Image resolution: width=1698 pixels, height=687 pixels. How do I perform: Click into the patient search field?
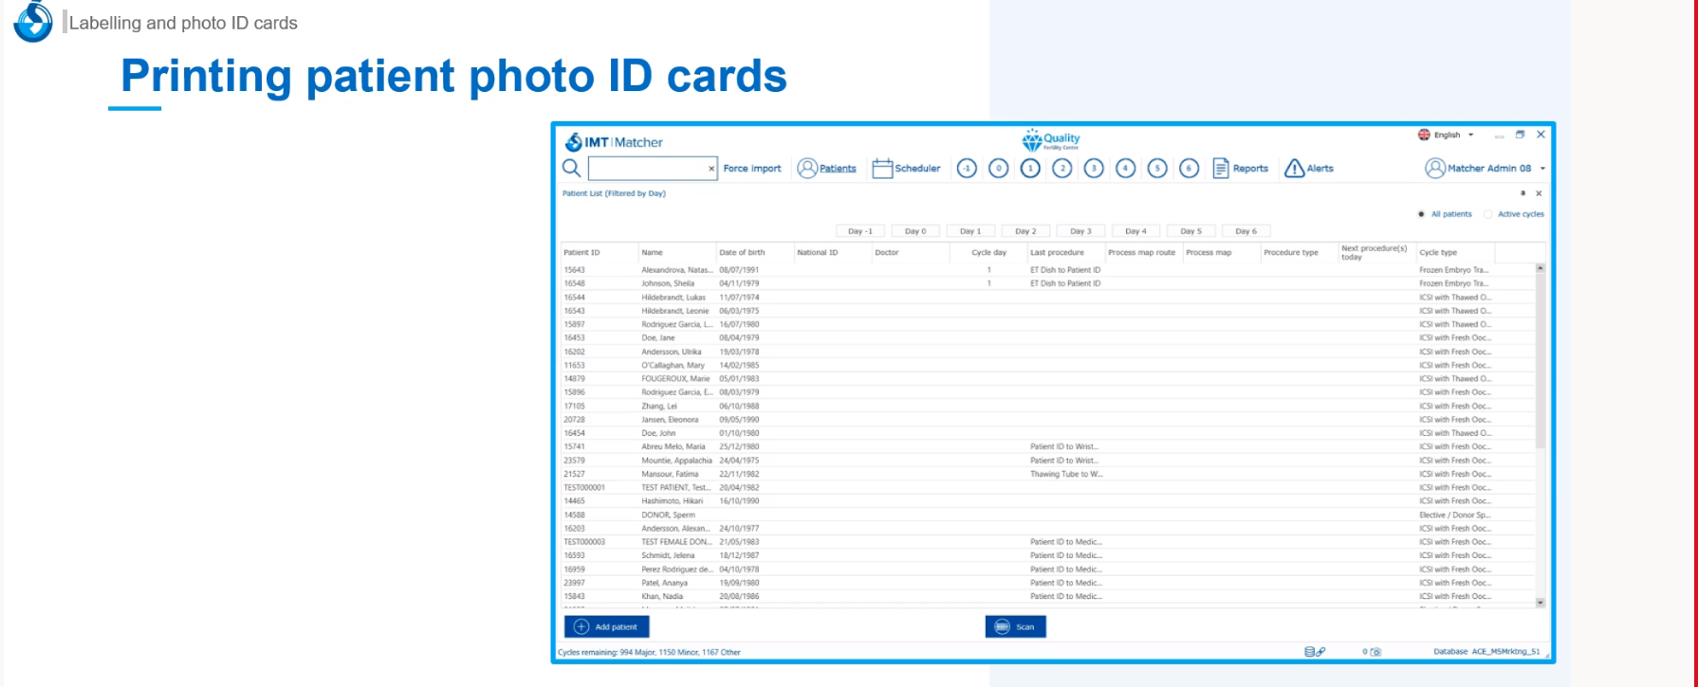pyautogui.click(x=648, y=169)
